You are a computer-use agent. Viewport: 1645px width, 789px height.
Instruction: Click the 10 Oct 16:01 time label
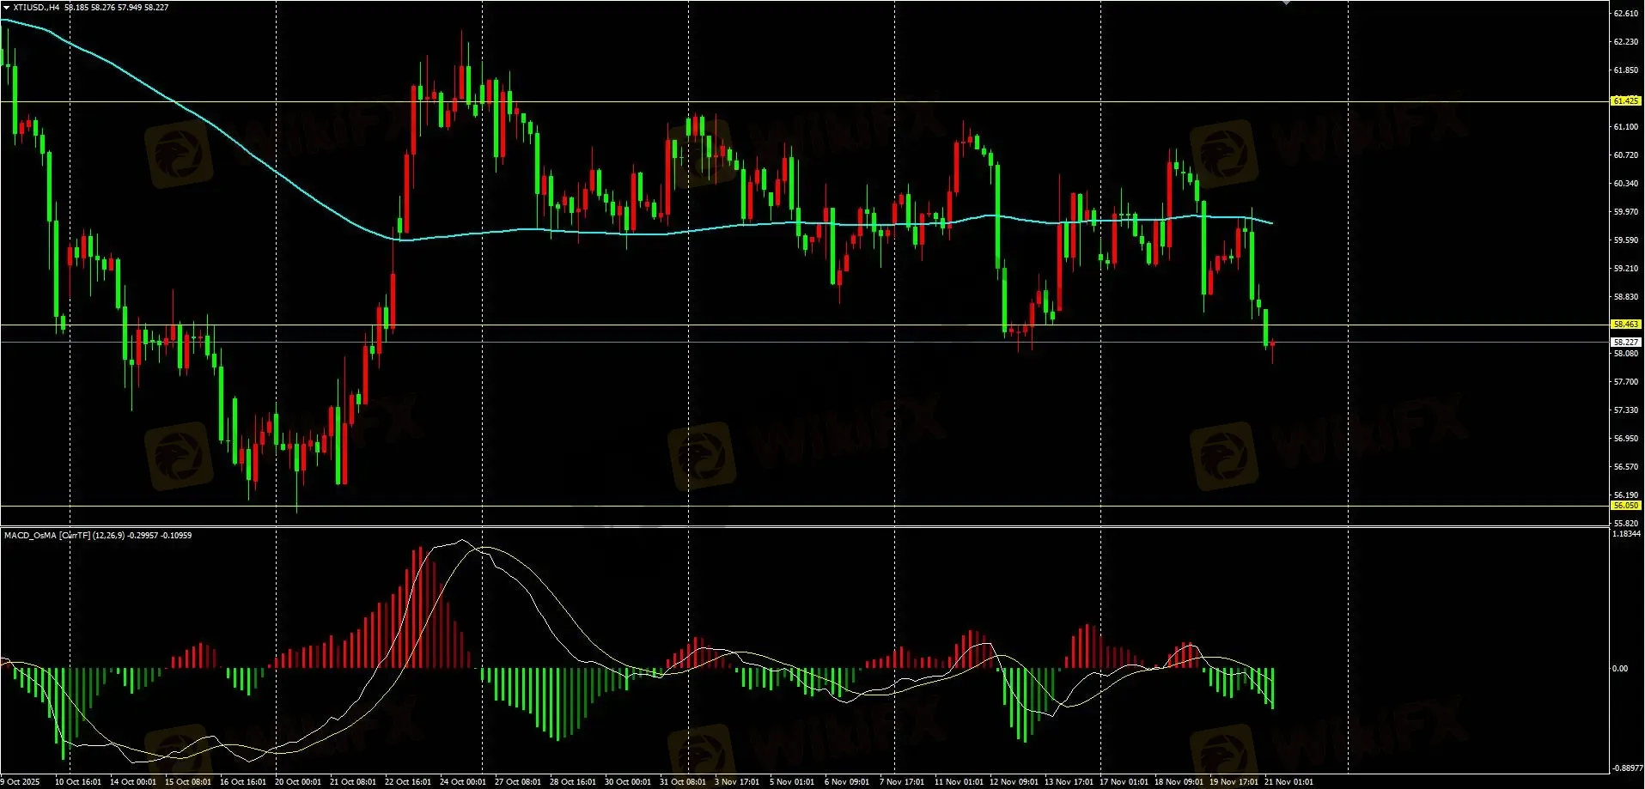click(78, 782)
